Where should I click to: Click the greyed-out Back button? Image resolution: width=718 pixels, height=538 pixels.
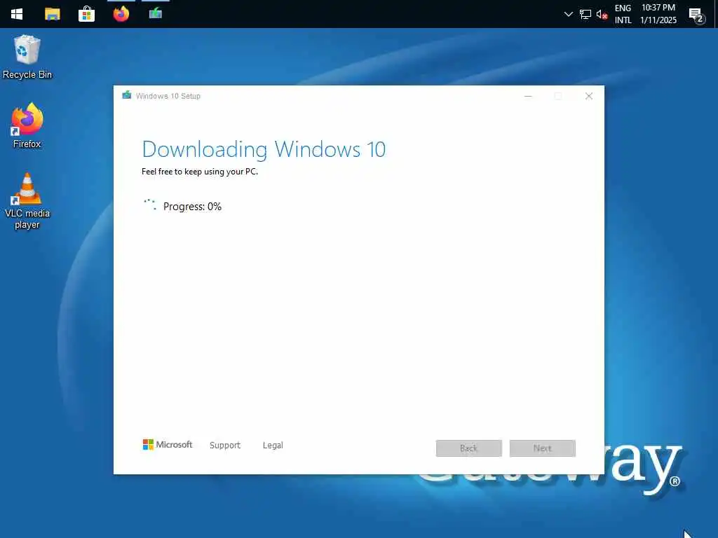click(x=469, y=448)
